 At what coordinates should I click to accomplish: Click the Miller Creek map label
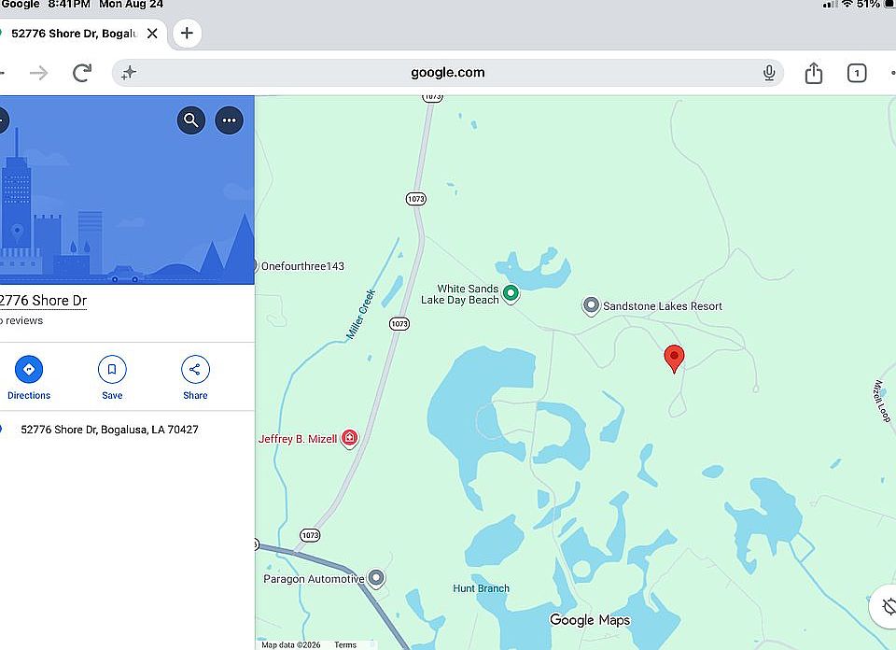pos(361,315)
